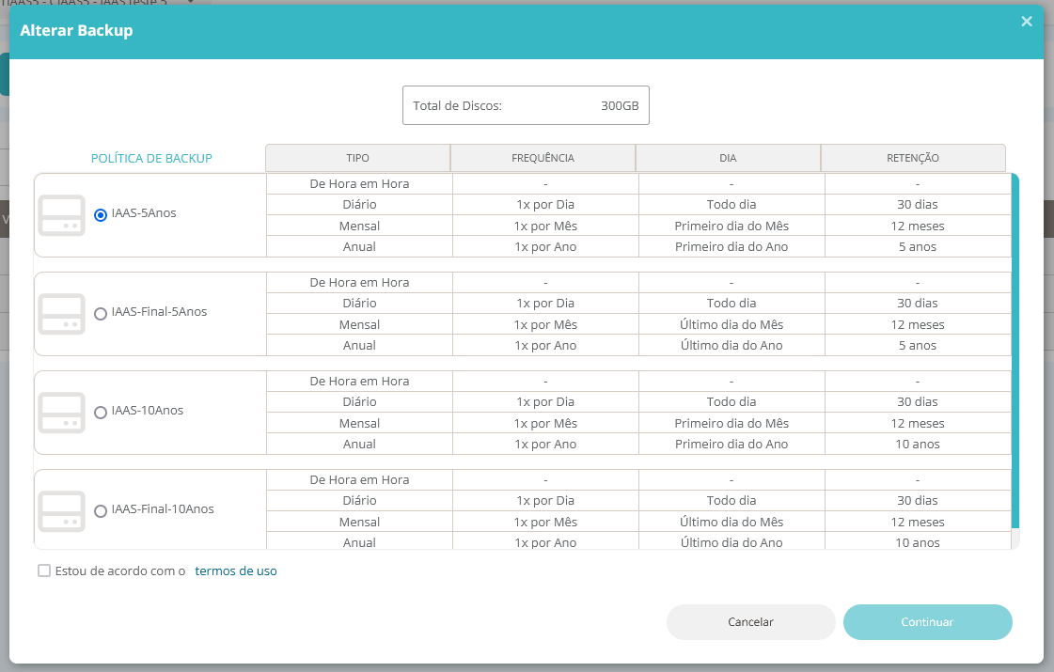Click 'Primeiro dia do Mês' in IAAS-5Anos

tap(732, 226)
